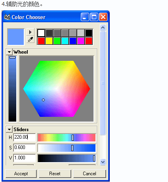Click the V value input field

click(x=25, y=158)
